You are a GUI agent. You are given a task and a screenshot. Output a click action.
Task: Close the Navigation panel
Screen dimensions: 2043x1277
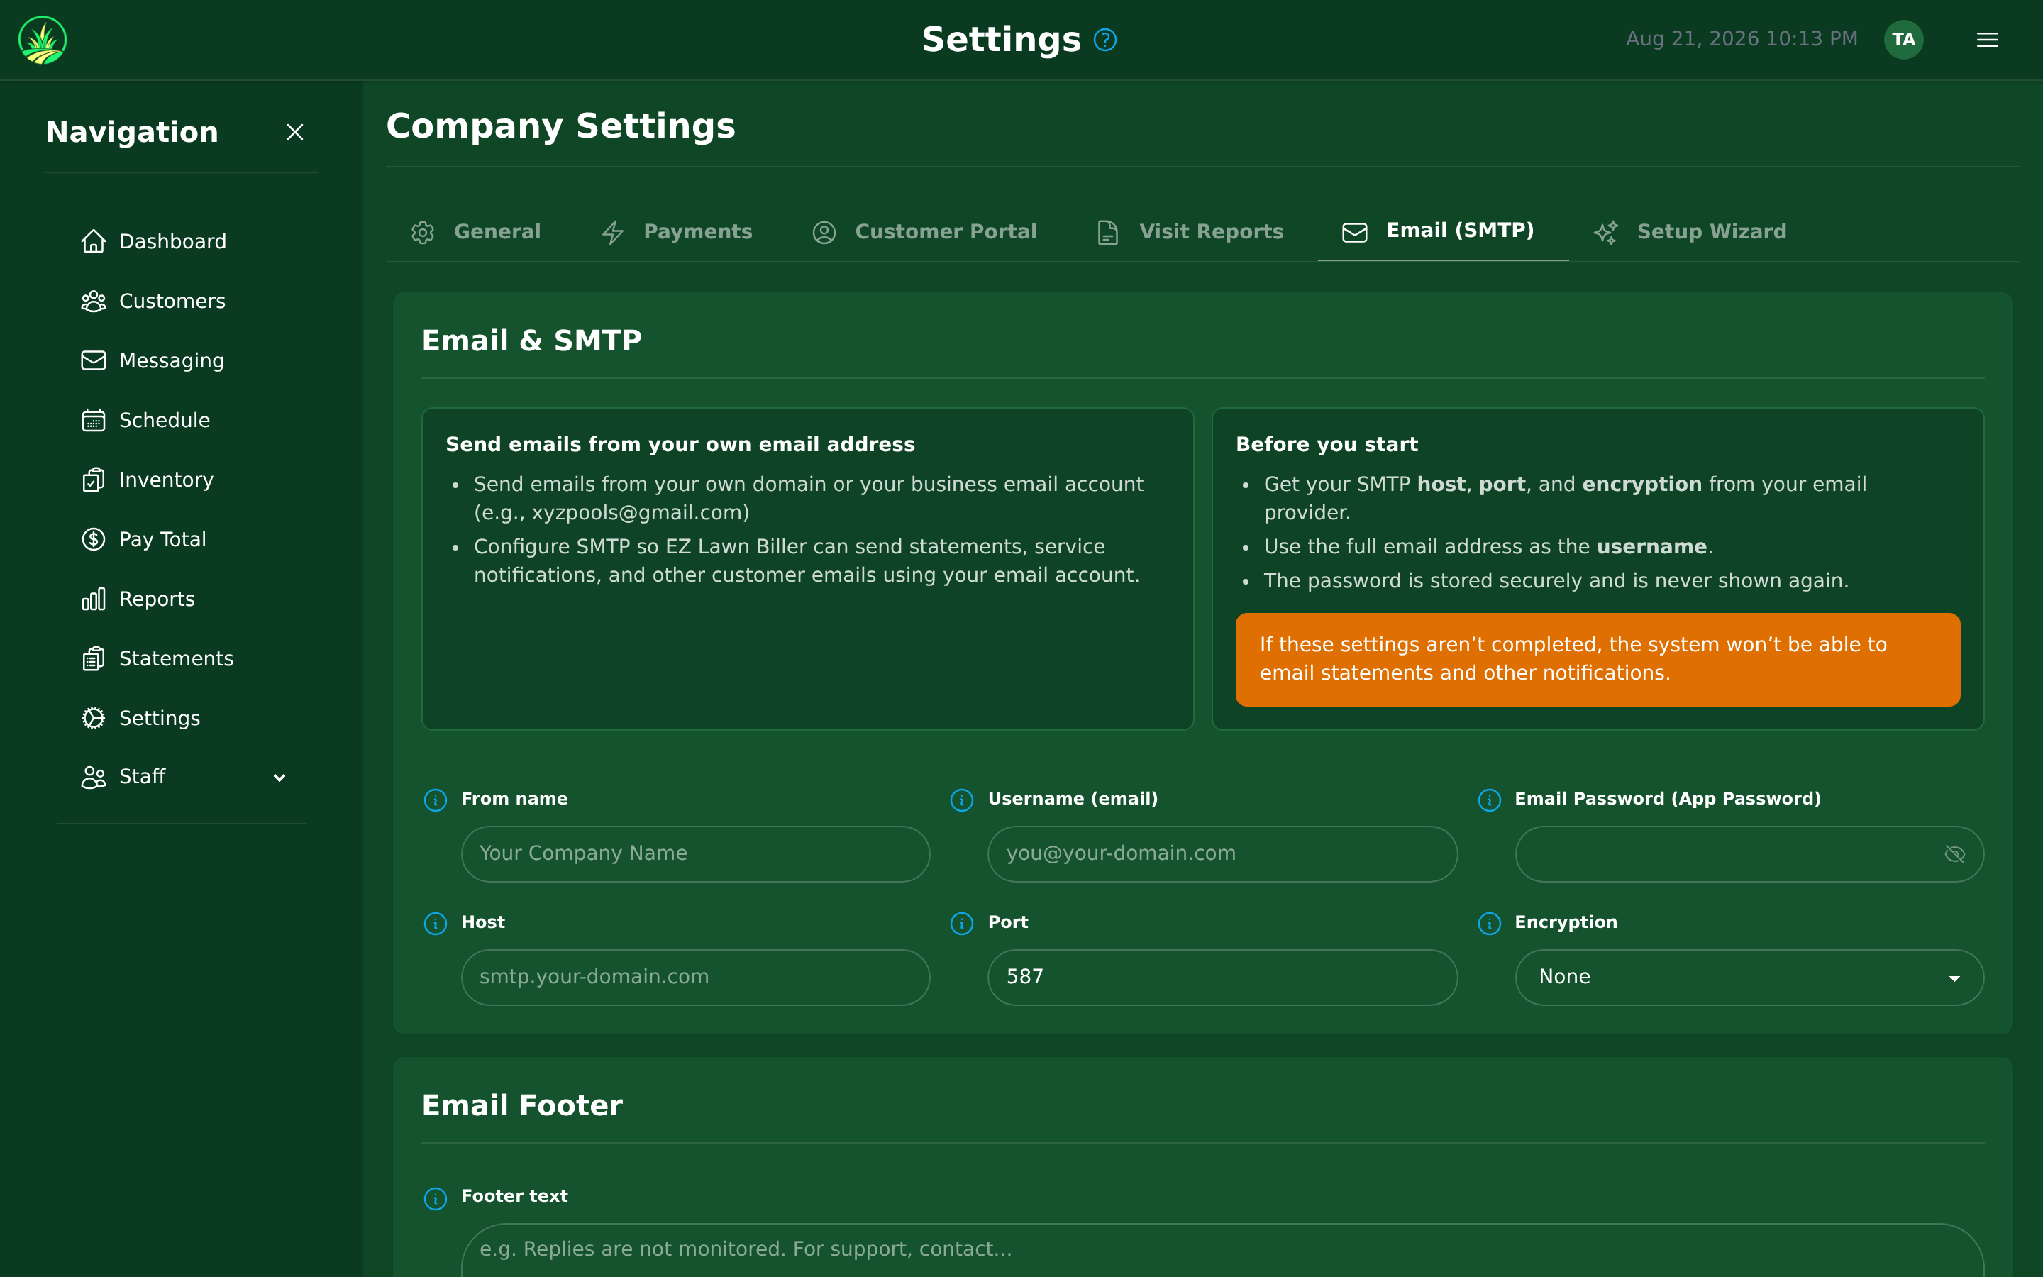click(294, 132)
